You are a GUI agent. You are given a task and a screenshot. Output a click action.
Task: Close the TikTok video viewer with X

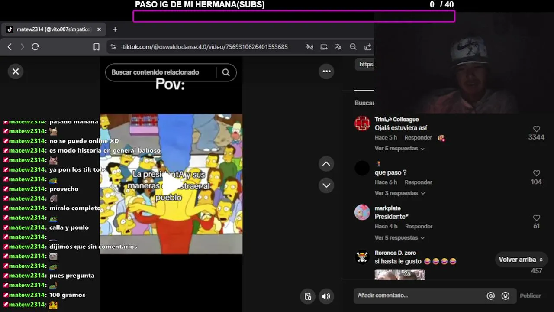[16, 71]
